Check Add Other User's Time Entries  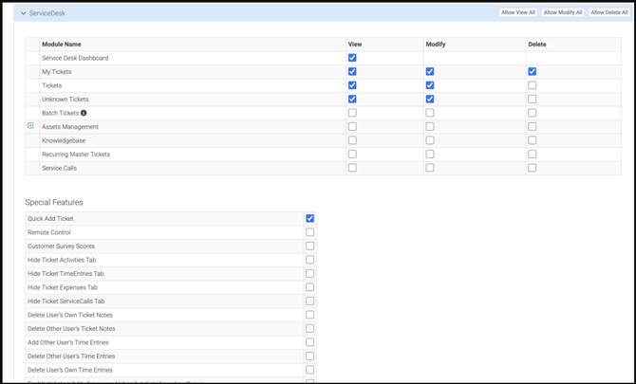pos(309,342)
